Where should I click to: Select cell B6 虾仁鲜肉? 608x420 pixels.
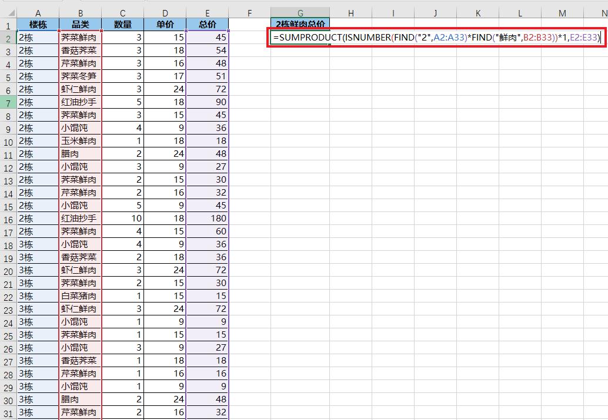pos(81,89)
